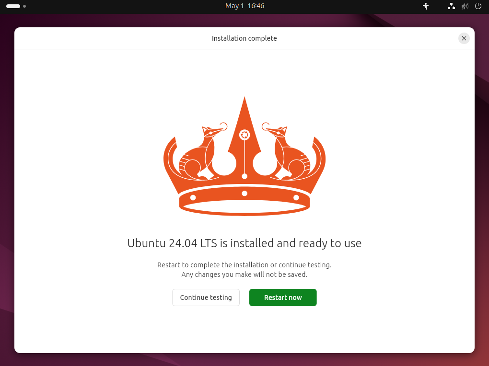The image size is (489, 366).
Task: Click the Ubuntu logo on crown spike
Action: pos(244,135)
